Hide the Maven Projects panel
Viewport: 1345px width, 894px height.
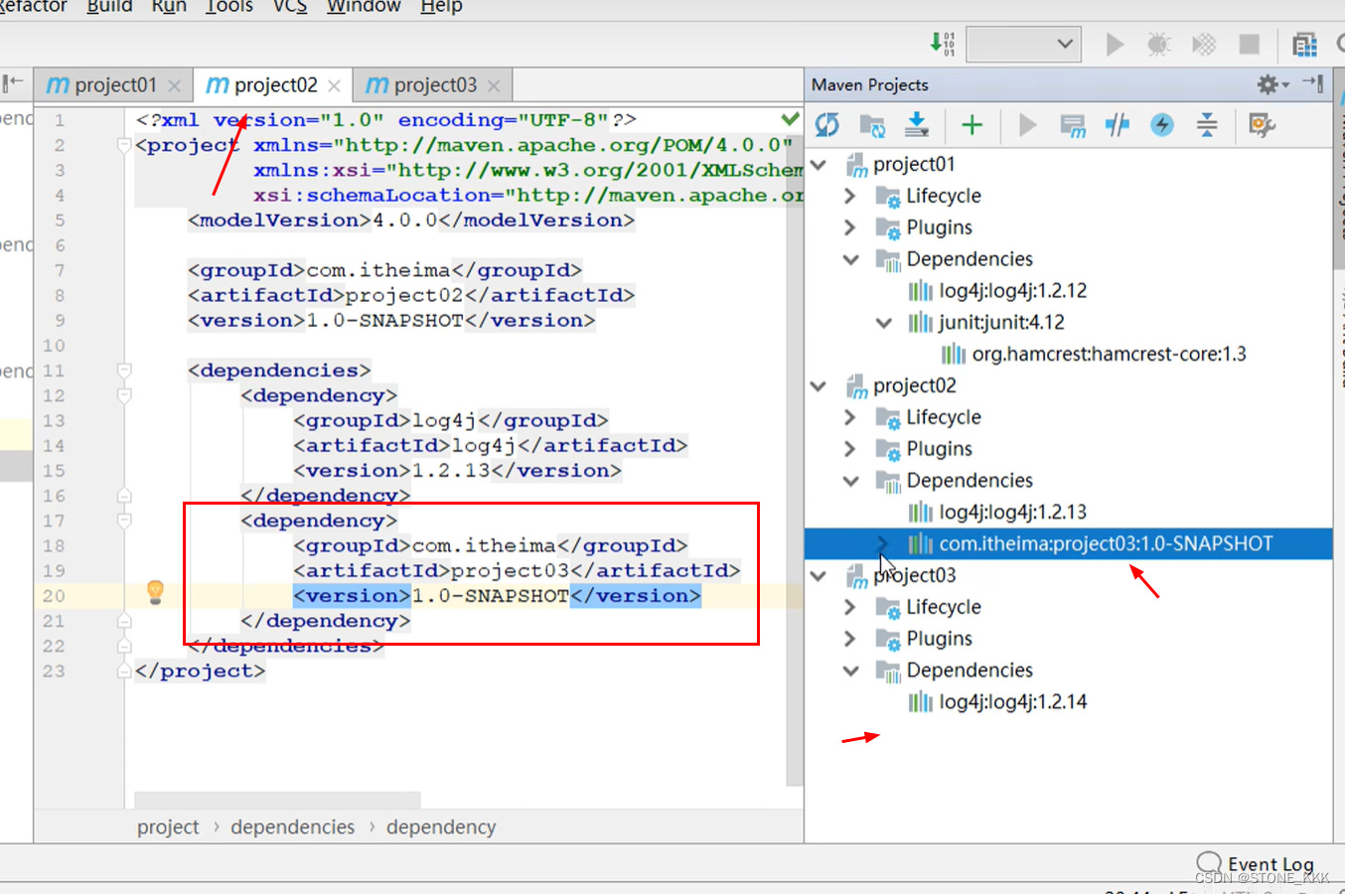(1313, 83)
